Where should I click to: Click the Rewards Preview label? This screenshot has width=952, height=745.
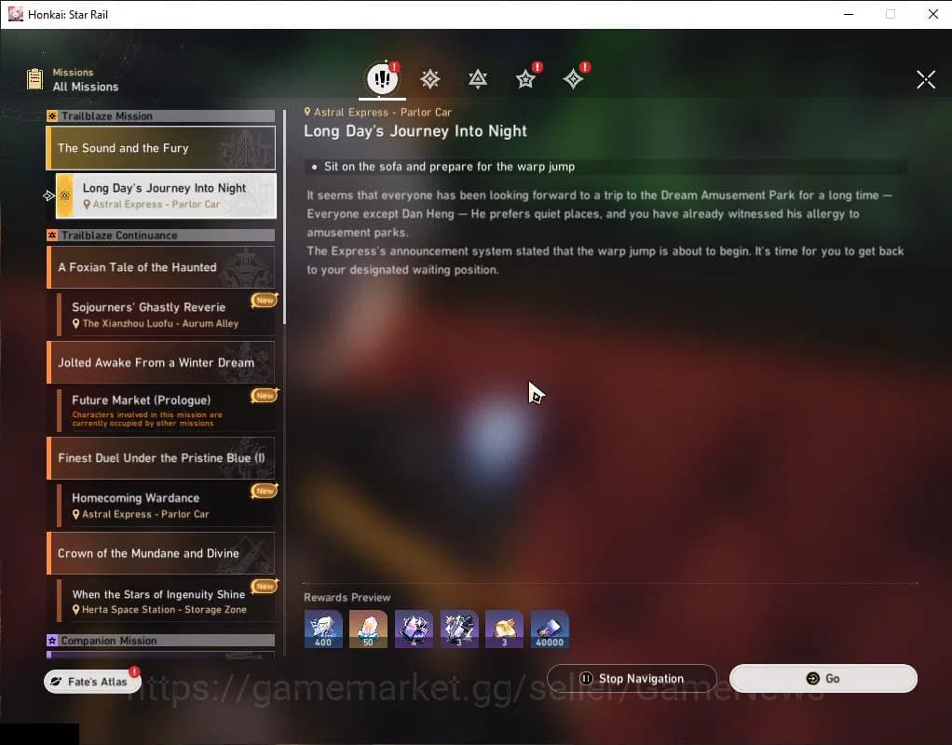[347, 598]
